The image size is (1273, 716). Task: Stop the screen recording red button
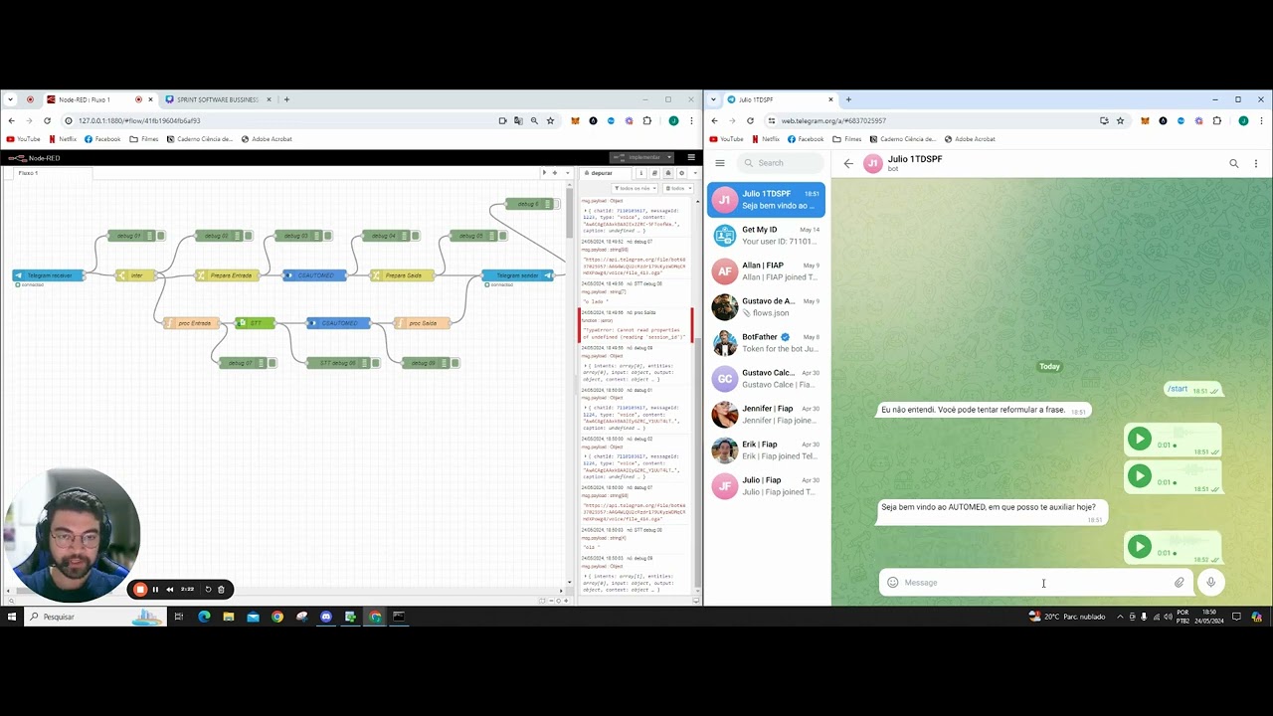click(140, 589)
